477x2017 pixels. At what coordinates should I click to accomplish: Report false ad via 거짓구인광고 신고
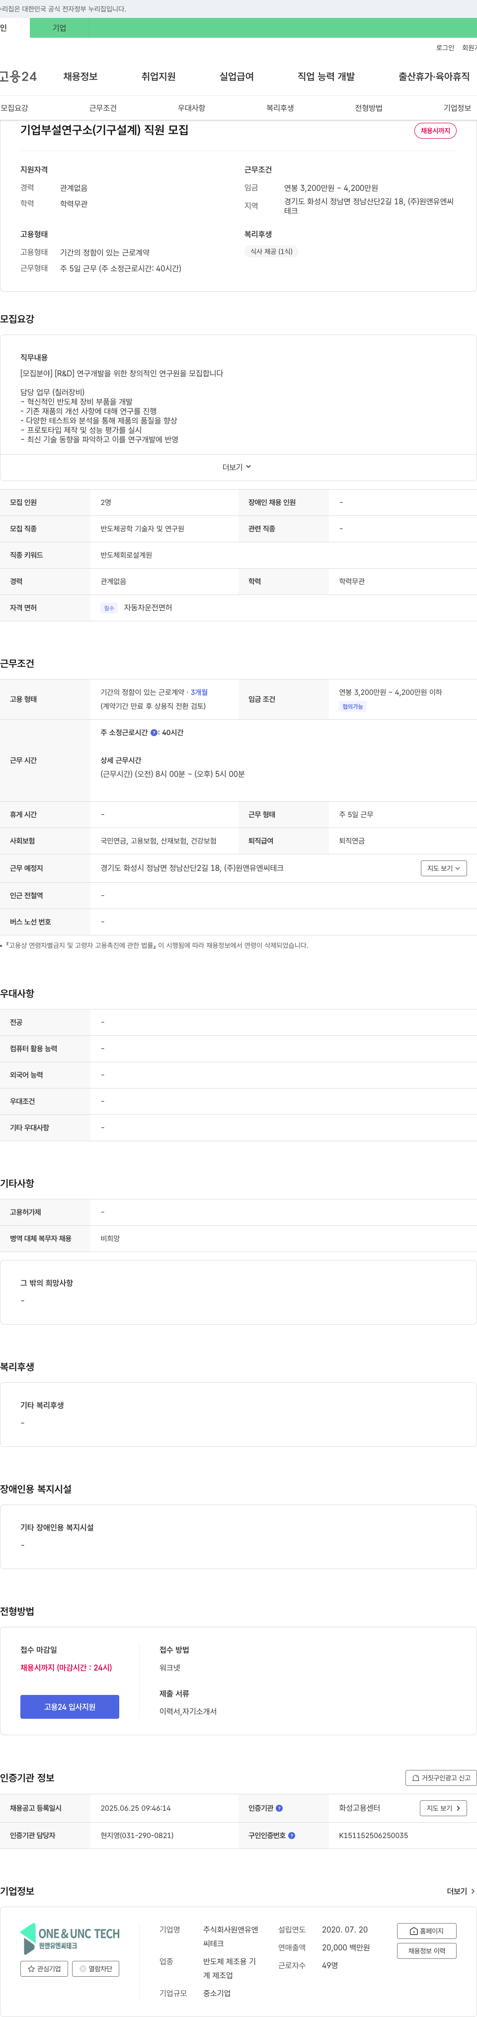pyautogui.click(x=441, y=1778)
